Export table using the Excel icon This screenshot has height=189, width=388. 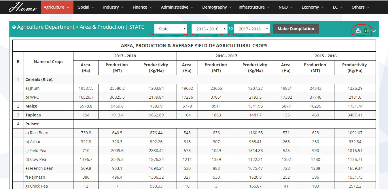(x=366, y=31)
